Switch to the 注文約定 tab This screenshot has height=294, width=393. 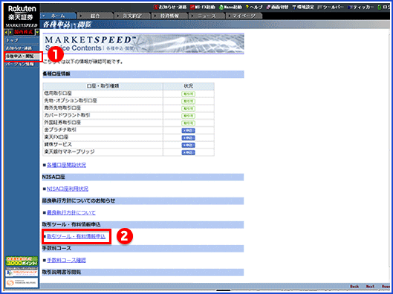(132, 16)
